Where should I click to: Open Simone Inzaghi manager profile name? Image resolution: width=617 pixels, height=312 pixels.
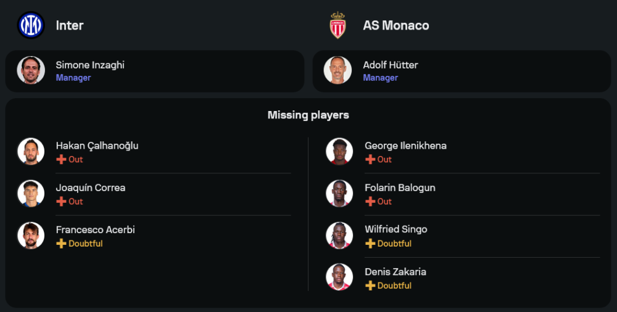click(x=90, y=65)
